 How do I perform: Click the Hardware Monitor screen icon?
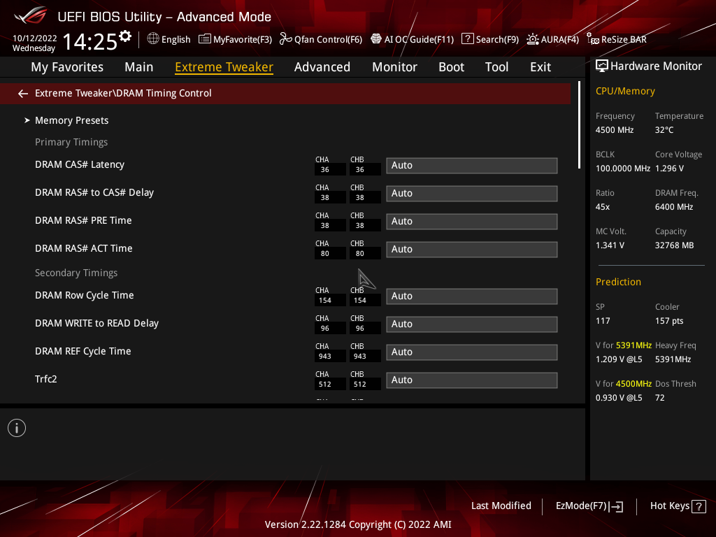pos(602,66)
